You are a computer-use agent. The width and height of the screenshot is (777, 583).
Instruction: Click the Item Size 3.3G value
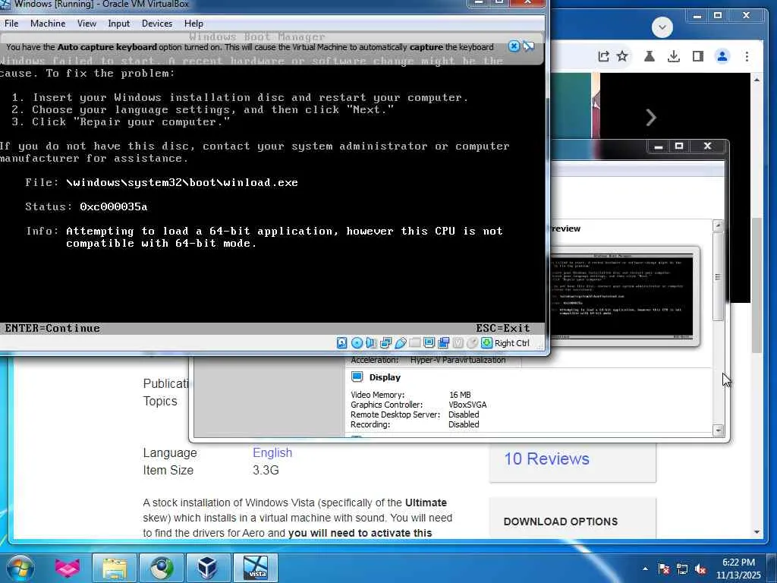pos(266,470)
